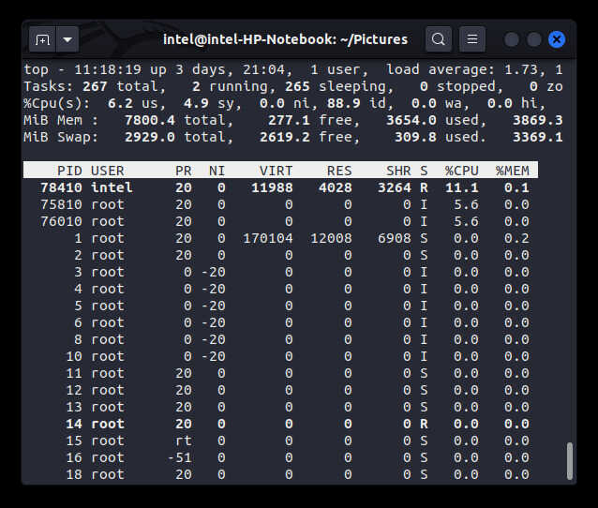Click the USER column header
The image size is (598, 508).
[107, 171]
